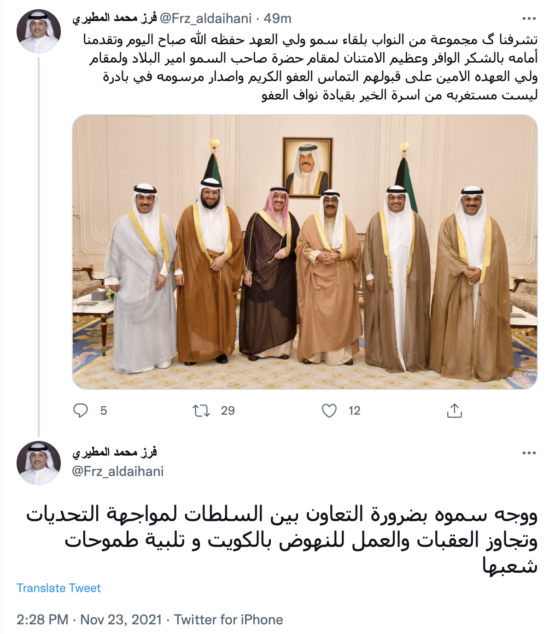
Task: Click the retweet count 29
Action: click(228, 411)
